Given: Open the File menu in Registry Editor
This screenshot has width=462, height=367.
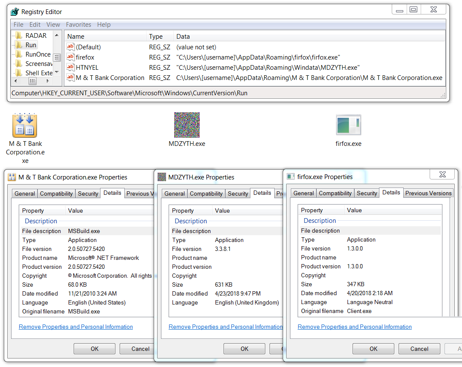Looking at the screenshot, I should (18, 25).
